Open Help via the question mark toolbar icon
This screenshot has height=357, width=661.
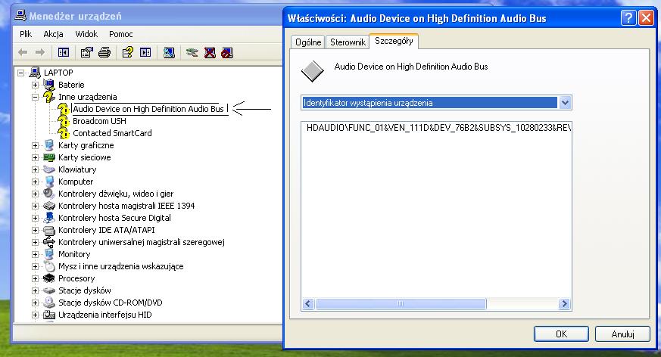pyautogui.click(x=127, y=52)
